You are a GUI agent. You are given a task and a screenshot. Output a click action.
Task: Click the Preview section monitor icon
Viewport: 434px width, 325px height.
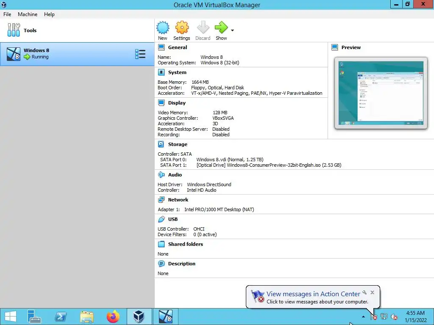[335, 47]
